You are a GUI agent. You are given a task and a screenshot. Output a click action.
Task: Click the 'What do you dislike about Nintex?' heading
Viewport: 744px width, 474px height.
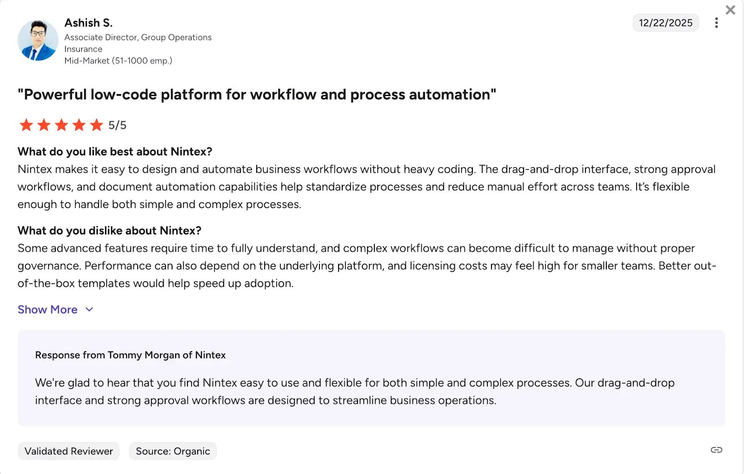pyautogui.click(x=109, y=231)
